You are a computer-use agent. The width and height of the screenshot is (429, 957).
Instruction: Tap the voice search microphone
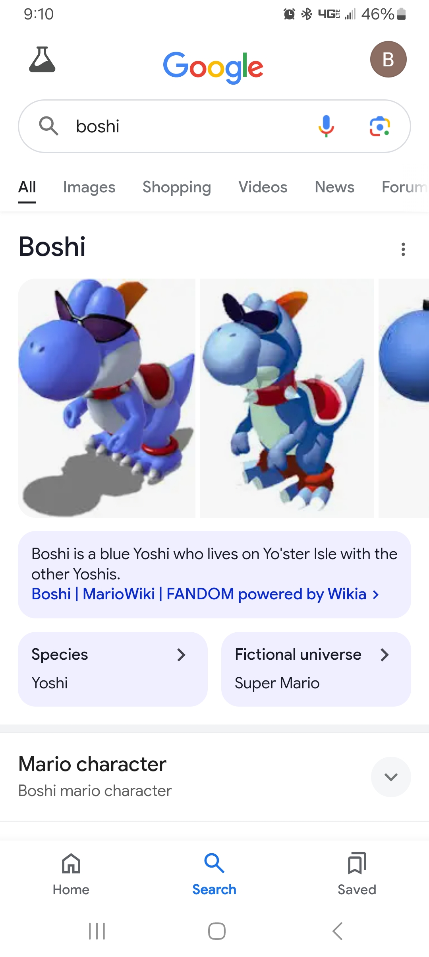(326, 126)
